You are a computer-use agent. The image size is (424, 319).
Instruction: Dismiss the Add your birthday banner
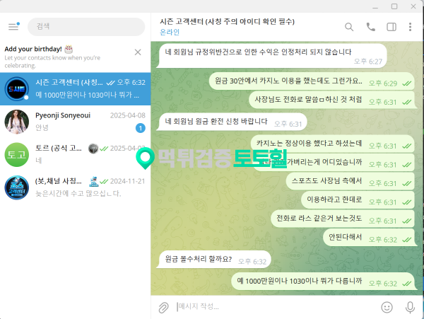point(138,52)
